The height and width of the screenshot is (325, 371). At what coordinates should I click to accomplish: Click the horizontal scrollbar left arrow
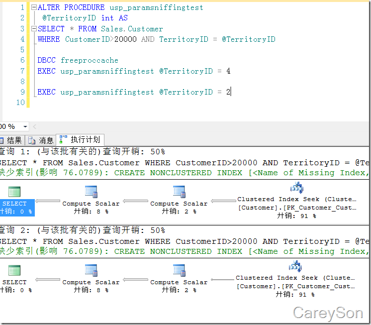[35, 127]
